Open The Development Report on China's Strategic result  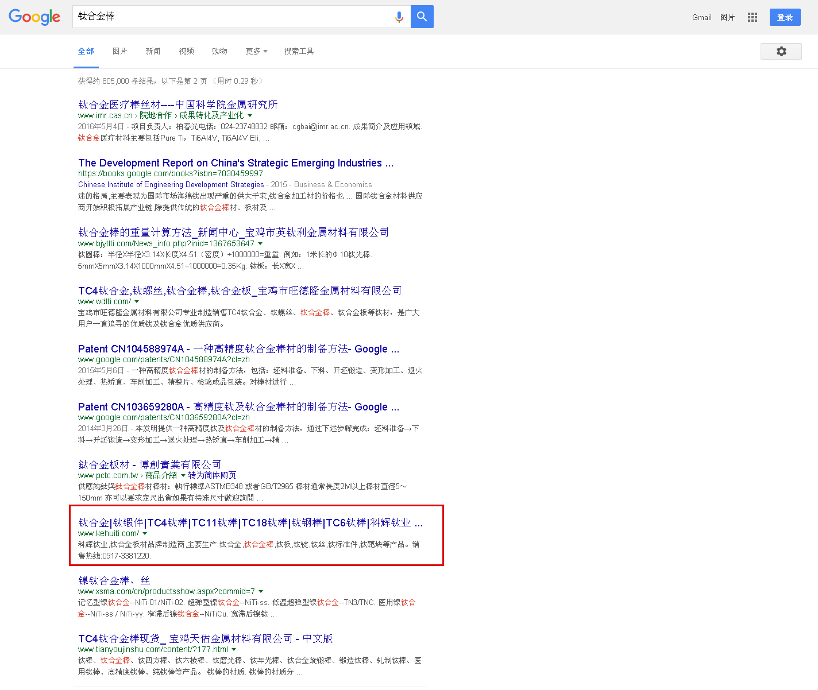coord(236,163)
